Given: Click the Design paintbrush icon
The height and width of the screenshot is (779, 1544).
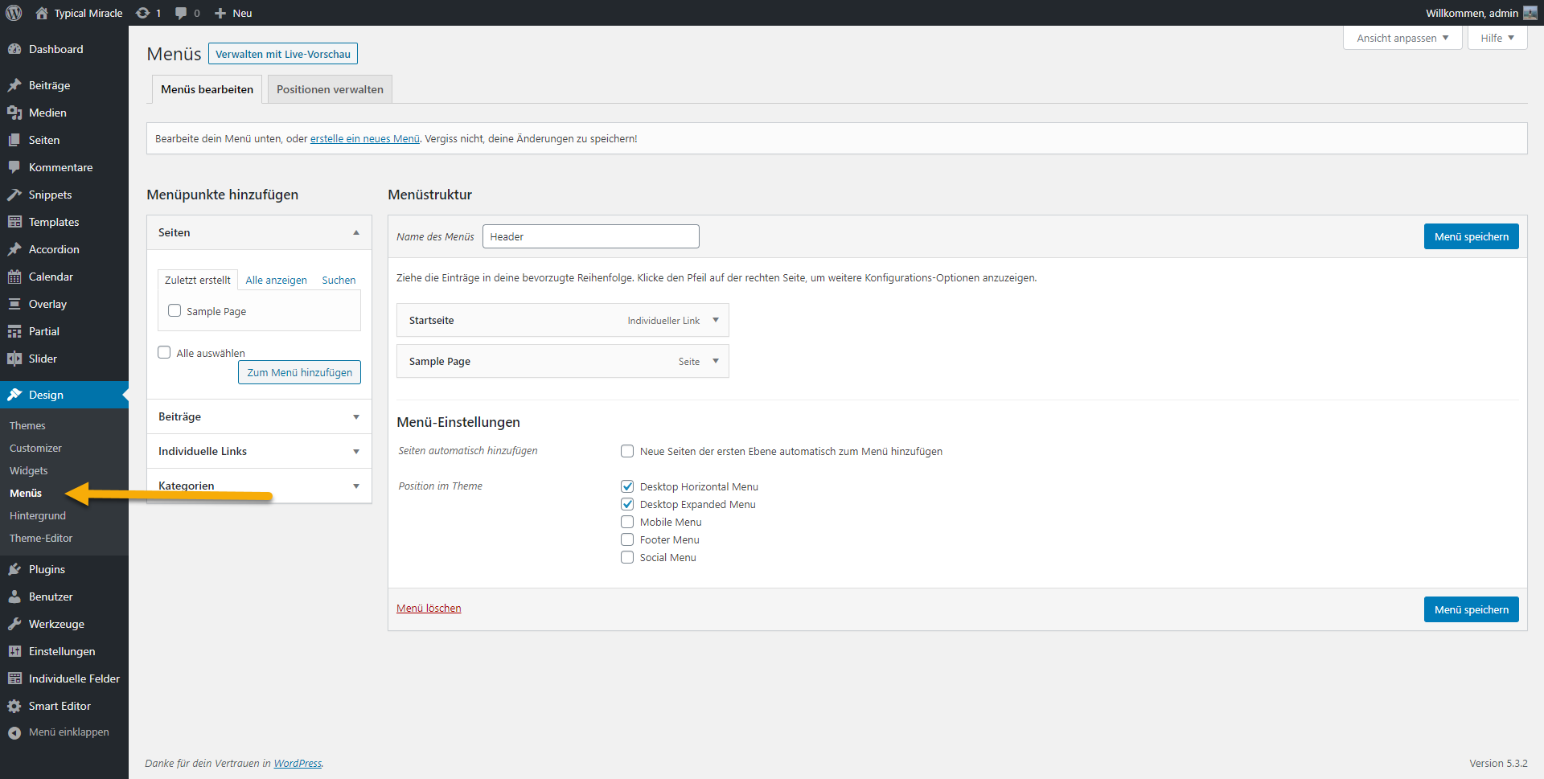Looking at the screenshot, I should (x=14, y=395).
